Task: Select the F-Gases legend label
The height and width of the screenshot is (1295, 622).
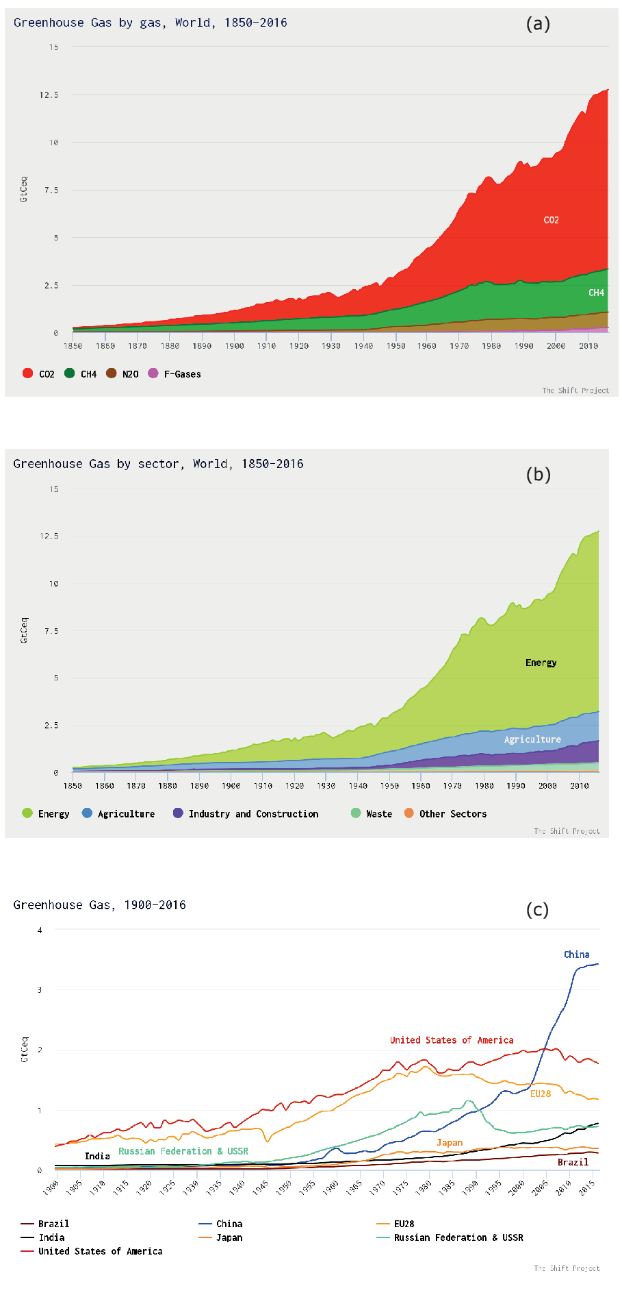Action: click(x=183, y=374)
